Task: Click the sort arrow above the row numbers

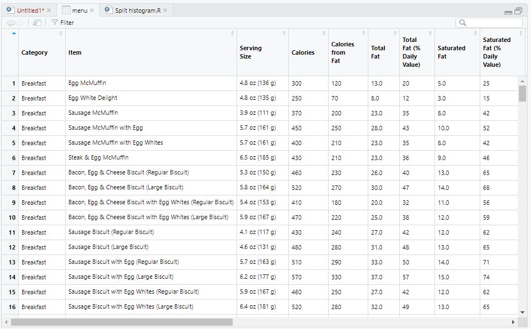Action: pyautogui.click(x=14, y=34)
